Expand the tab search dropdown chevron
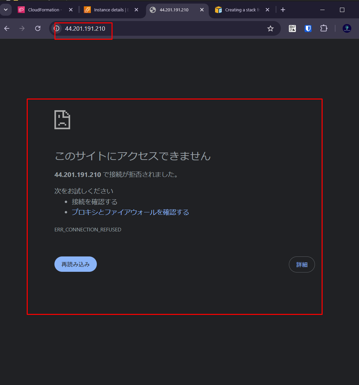The image size is (359, 385). [6, 10]
